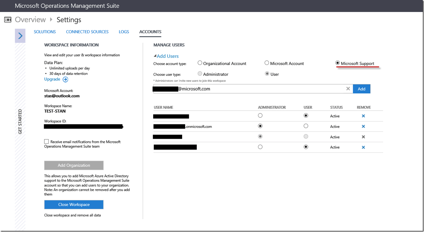The height and width of the screenshot is (232, 424).
Task: Choose Microsoft Support account type
Action: pyautogui.click(x=337, y=63)
